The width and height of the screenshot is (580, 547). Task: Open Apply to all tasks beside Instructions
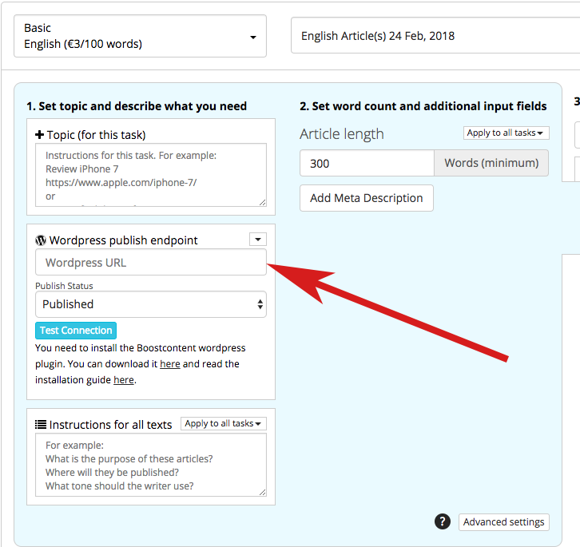pos(224,423)
